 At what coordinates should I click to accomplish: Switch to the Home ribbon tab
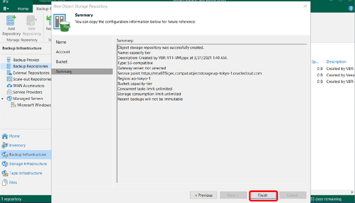23,8
